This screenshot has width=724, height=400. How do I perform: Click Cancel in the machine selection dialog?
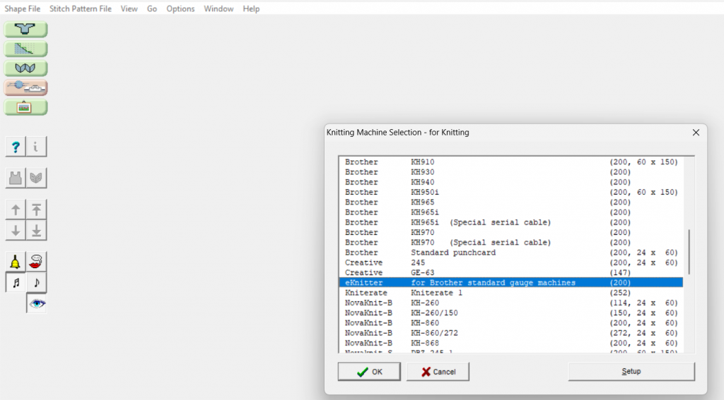[x=438, y=372]
